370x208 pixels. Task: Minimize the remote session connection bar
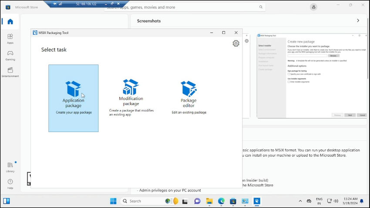point(106,4)
